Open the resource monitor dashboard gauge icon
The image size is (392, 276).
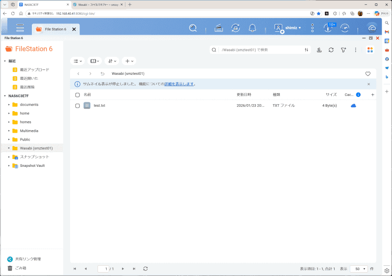tap(345, 28)
